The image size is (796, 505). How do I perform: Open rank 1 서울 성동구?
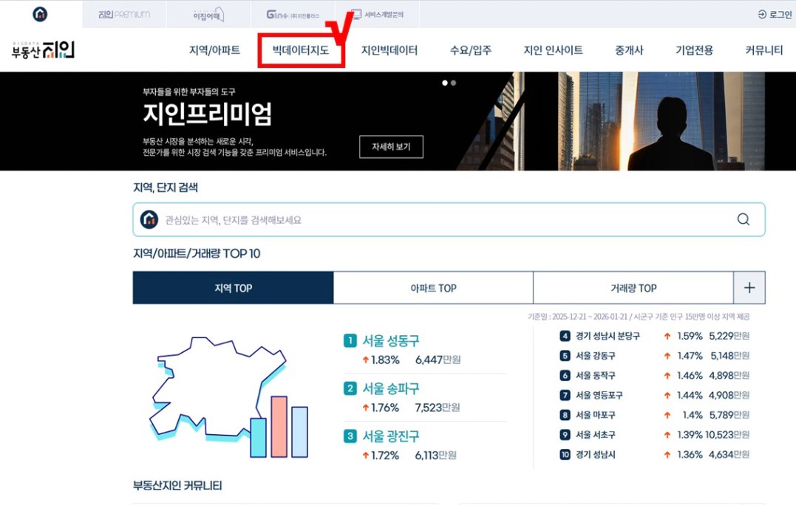coord(391,340)
